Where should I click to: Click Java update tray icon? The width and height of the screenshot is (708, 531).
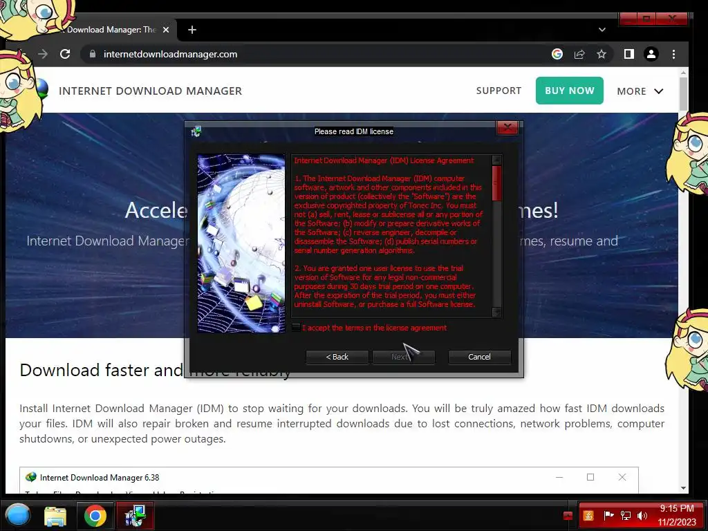point(588,515)
